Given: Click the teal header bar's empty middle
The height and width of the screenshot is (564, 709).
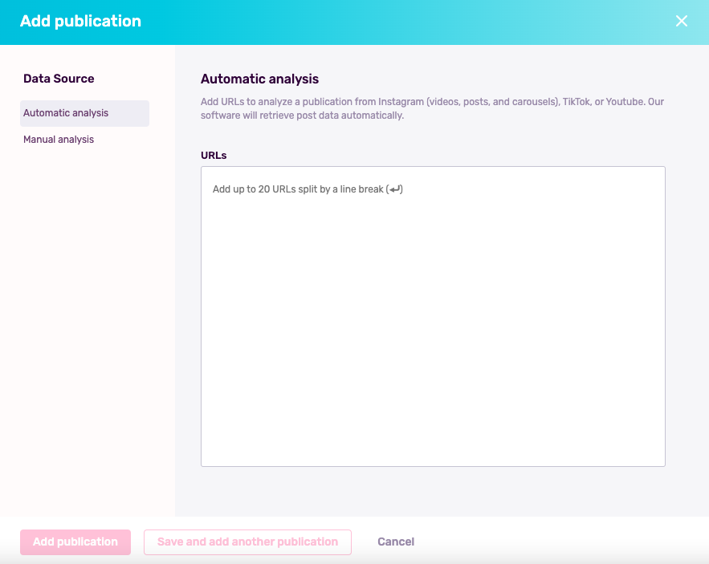Looking at the screenshot, I should coord(407,22).
